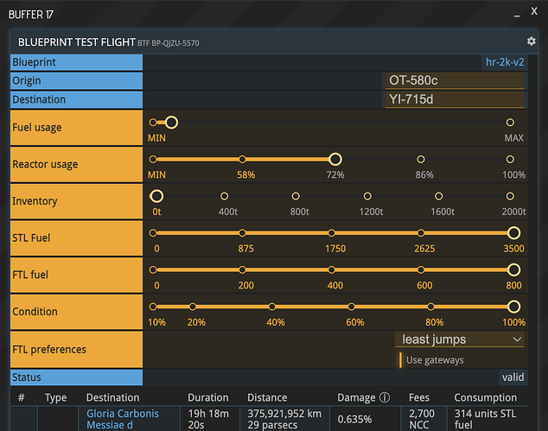Set STL Fuel slider to 0
This screenshot has height=431, width=548.
pyautogui.click(x=153, y=233)
